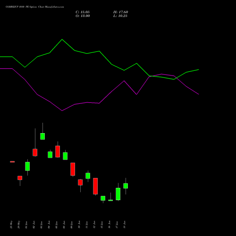Click the chart title text at top left
Screen dimensions: 236x236
click(x=35, y=7)
